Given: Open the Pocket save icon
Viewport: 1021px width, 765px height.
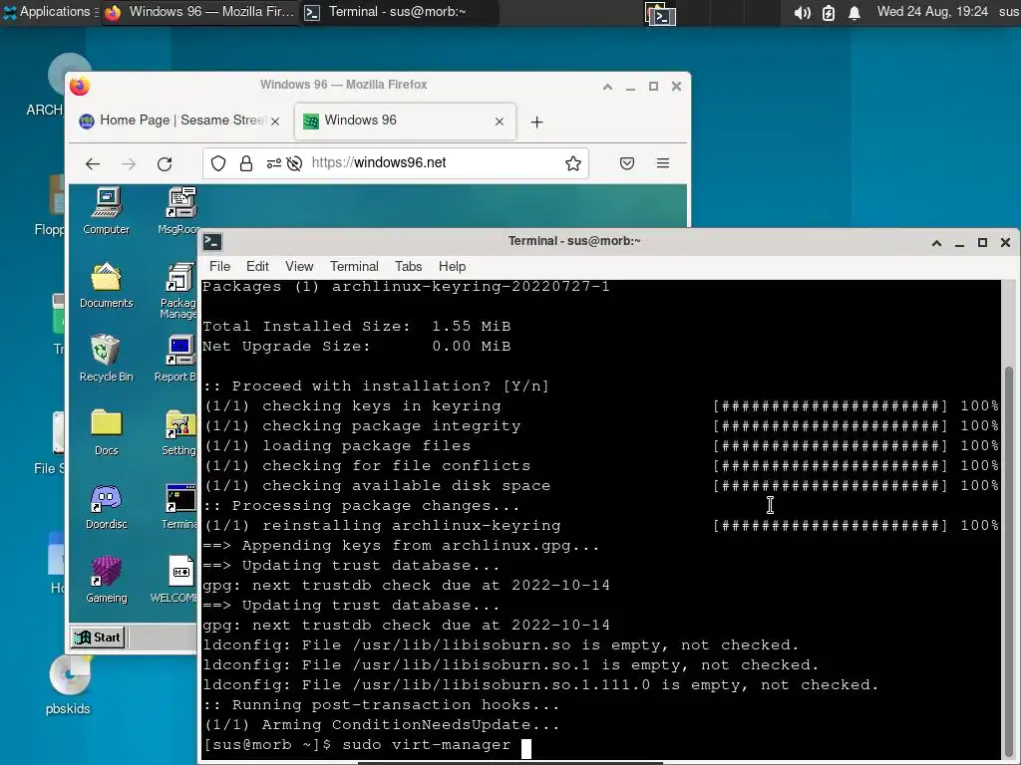Looking at the screenshot, I should [x=627, y=163].
